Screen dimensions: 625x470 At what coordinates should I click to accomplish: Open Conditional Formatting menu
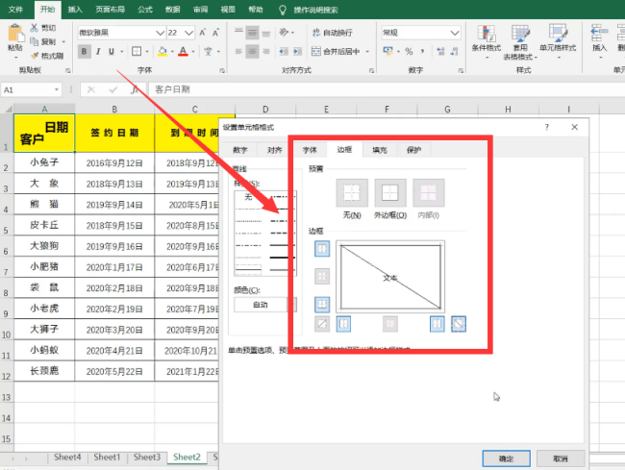(x=487, y=42)
